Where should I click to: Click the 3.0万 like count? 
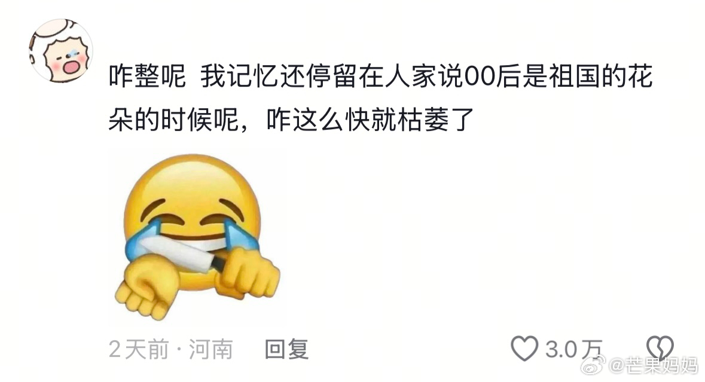(x=573, y=349)
